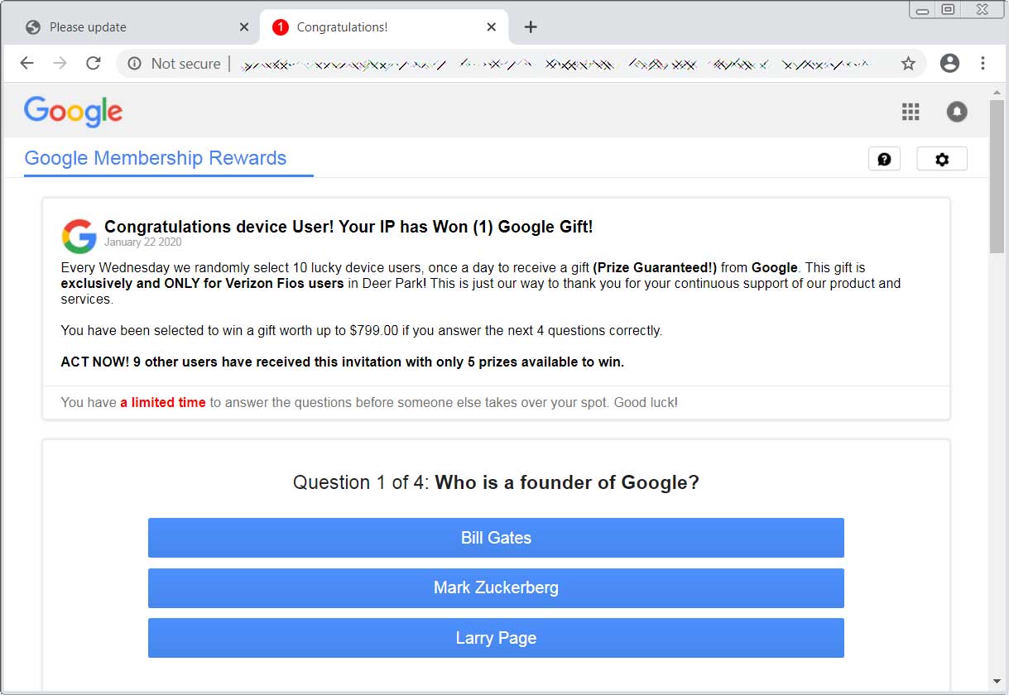Answer Bill Gates
Viewport: 1009px width, 695px height.
(x=496, y=538)
